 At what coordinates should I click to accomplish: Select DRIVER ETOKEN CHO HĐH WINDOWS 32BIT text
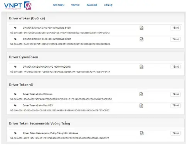pyautogui.click(x=47, y=39)
